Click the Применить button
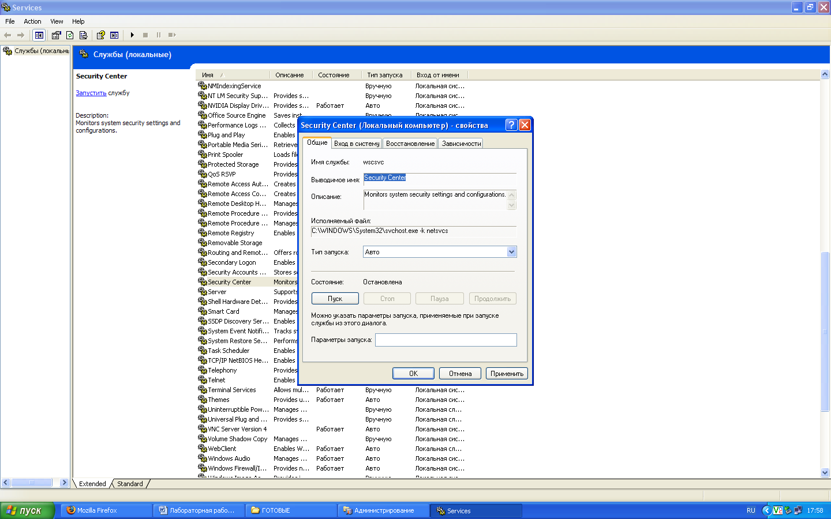Screen dimensions: 831x519 pos(507,374)
